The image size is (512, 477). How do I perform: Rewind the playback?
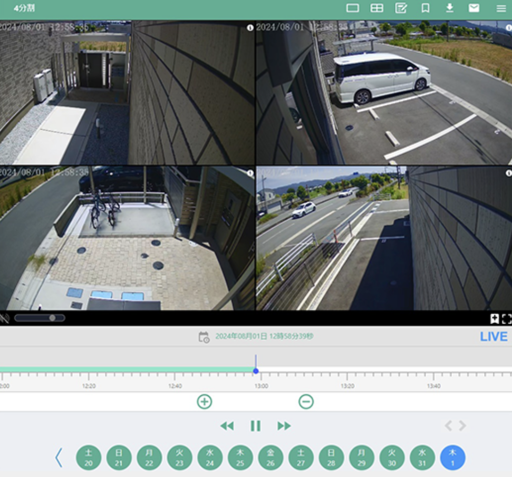[x=227, y=426]
